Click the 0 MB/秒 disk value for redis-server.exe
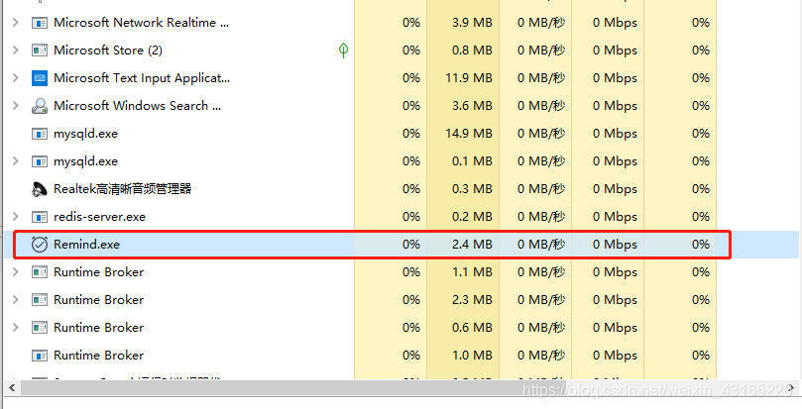This screenshot has width=802, height=409. [541, 217]
